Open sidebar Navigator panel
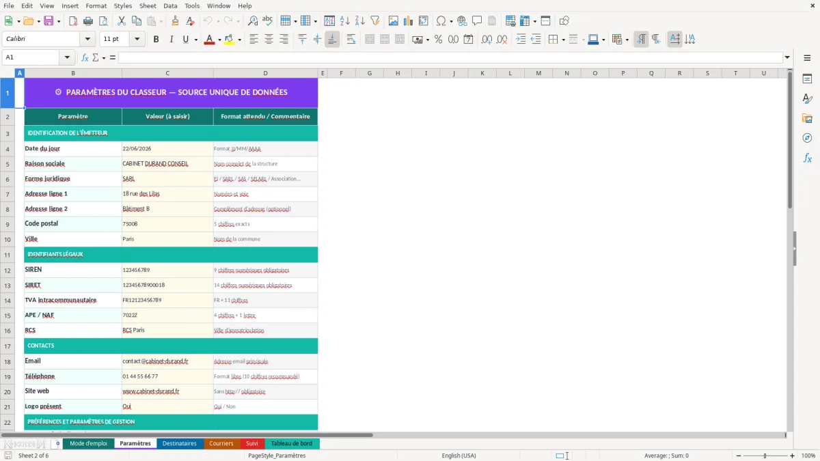Screen dimensions: 820x461 coord(807,139)
